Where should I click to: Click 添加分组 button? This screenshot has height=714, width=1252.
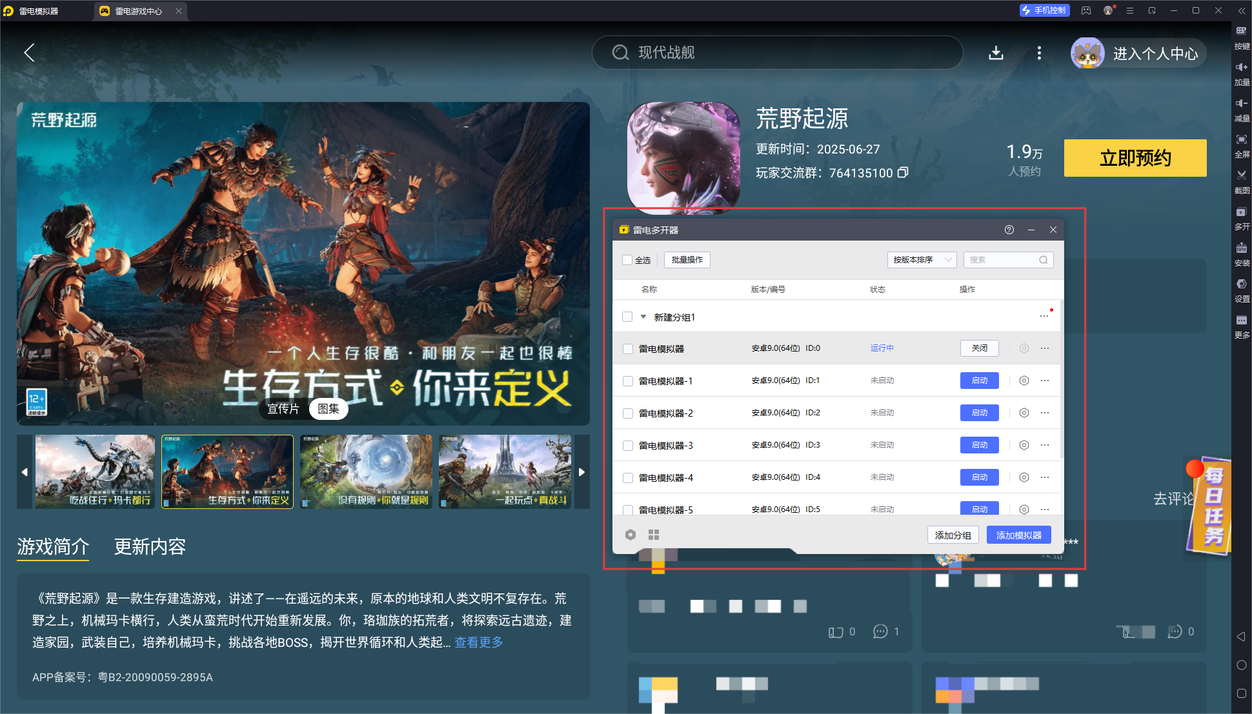[953, 535]
